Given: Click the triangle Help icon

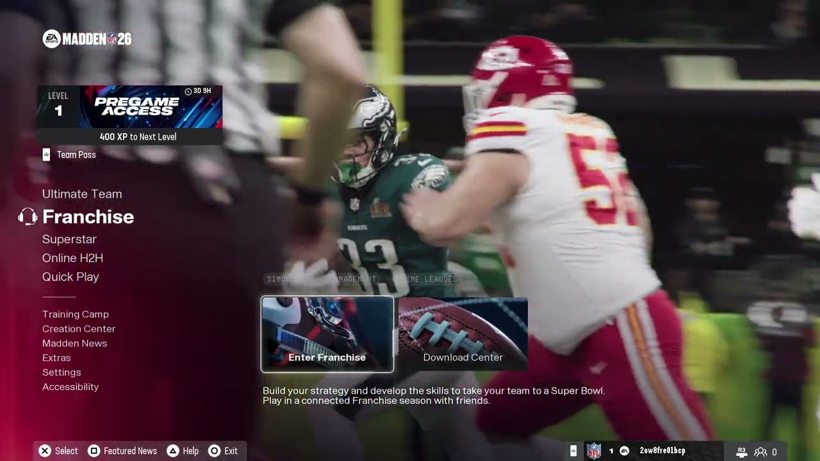Looking at the screenshot, I should 173,451.
